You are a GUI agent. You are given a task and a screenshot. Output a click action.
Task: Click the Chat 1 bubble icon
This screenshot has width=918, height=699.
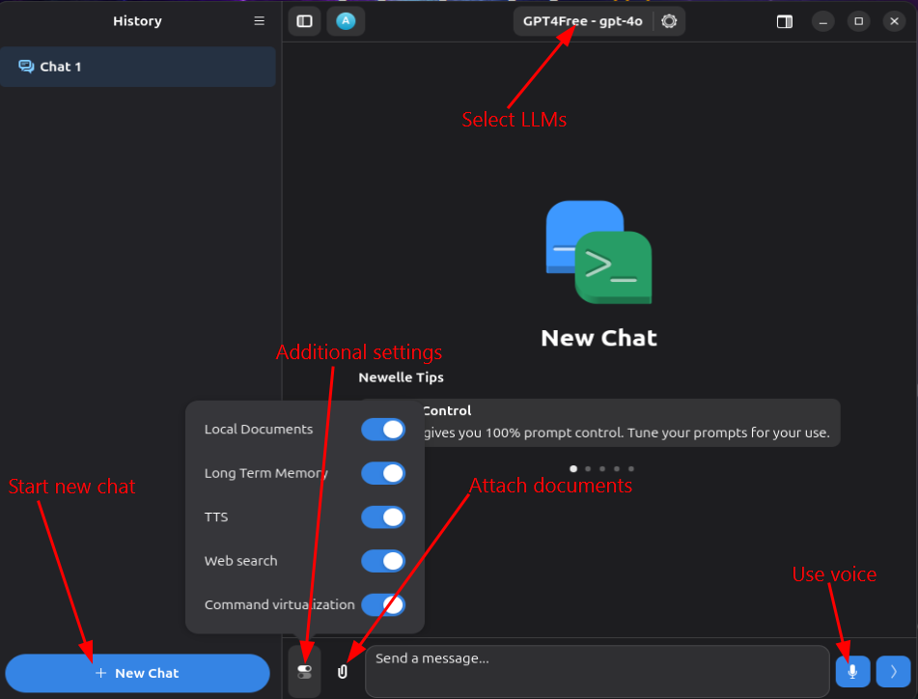click(26, 67)
